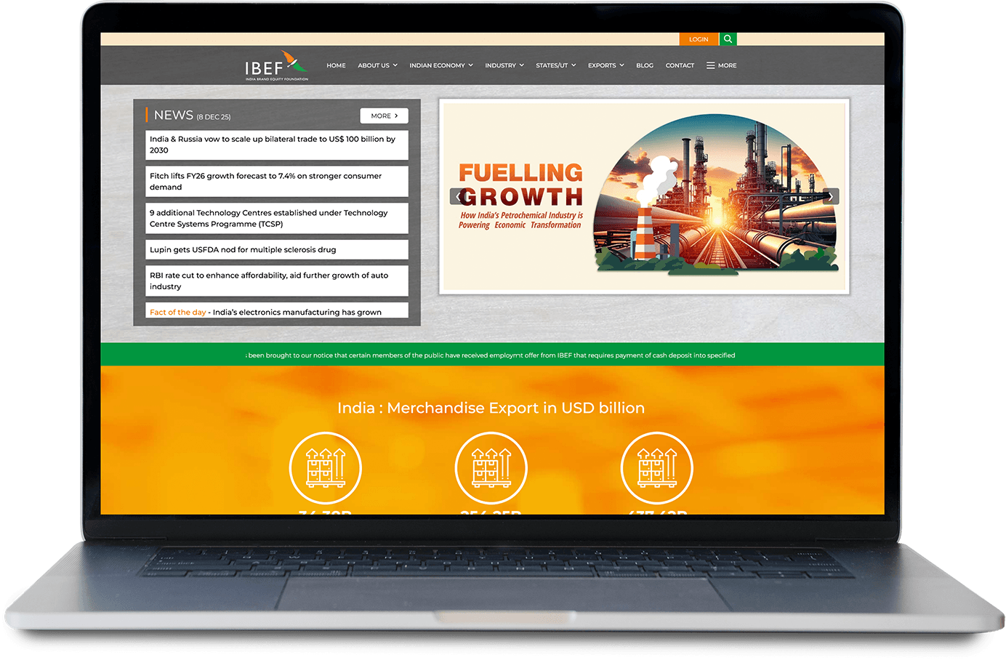This screenshot has width=1006, height=660.
Task: Click the orange Login button
Action: [x=699, y=39]
